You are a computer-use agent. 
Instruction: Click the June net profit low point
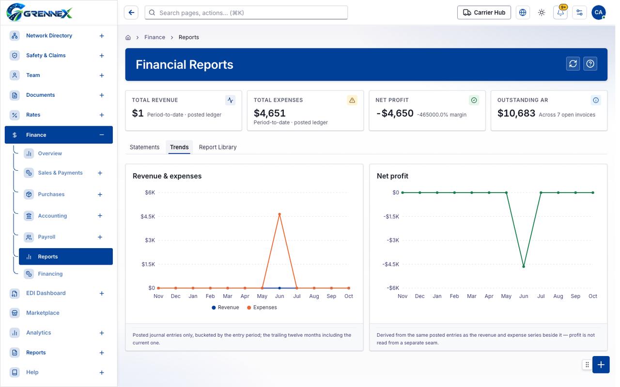(x=524, y=267)
